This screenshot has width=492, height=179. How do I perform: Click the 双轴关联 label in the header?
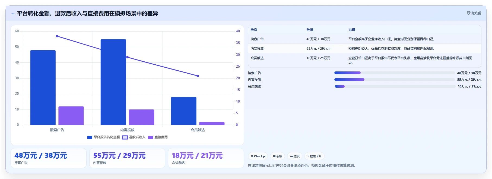point(474,13)
